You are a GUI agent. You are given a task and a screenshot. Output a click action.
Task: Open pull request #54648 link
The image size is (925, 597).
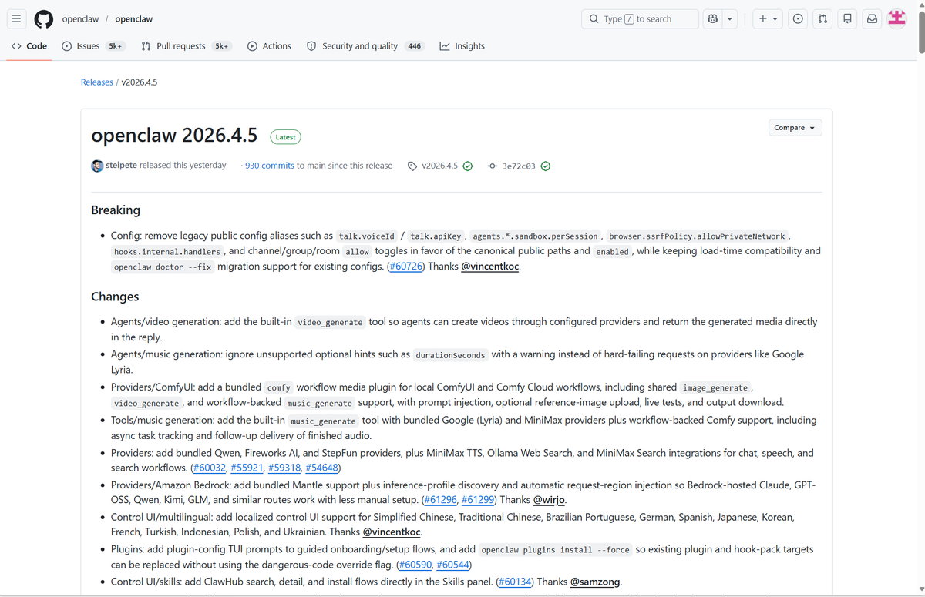coord(322,468)
